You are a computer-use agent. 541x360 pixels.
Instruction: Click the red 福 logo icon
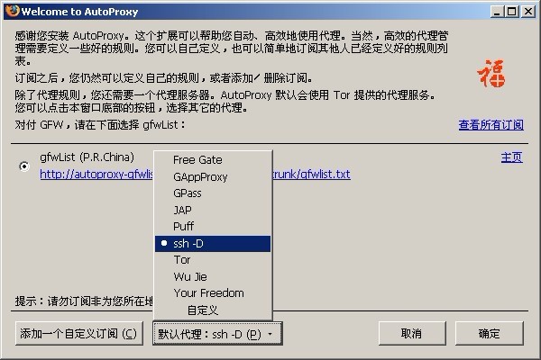click(491, 74)
